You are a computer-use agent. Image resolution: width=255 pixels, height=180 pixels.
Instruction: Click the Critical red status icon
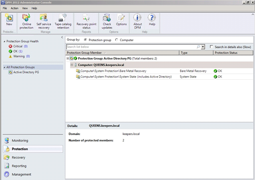click(x=11, y=46)
